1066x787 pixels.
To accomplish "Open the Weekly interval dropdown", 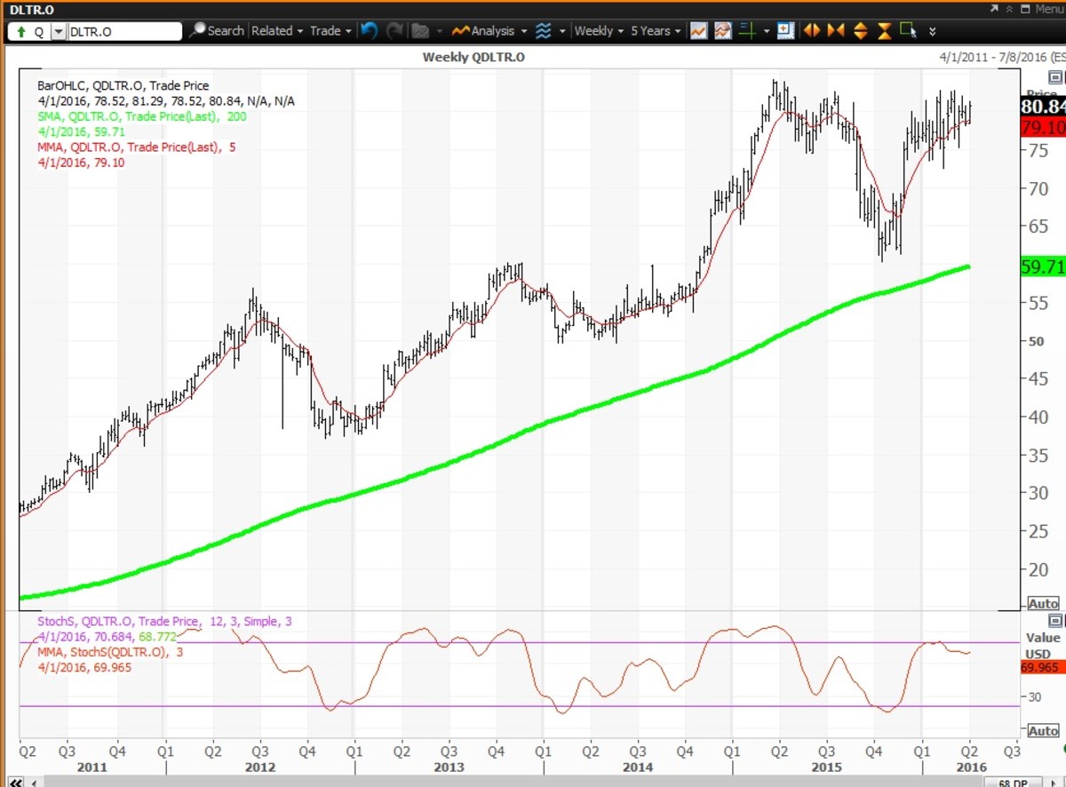I will pos(598,30).
